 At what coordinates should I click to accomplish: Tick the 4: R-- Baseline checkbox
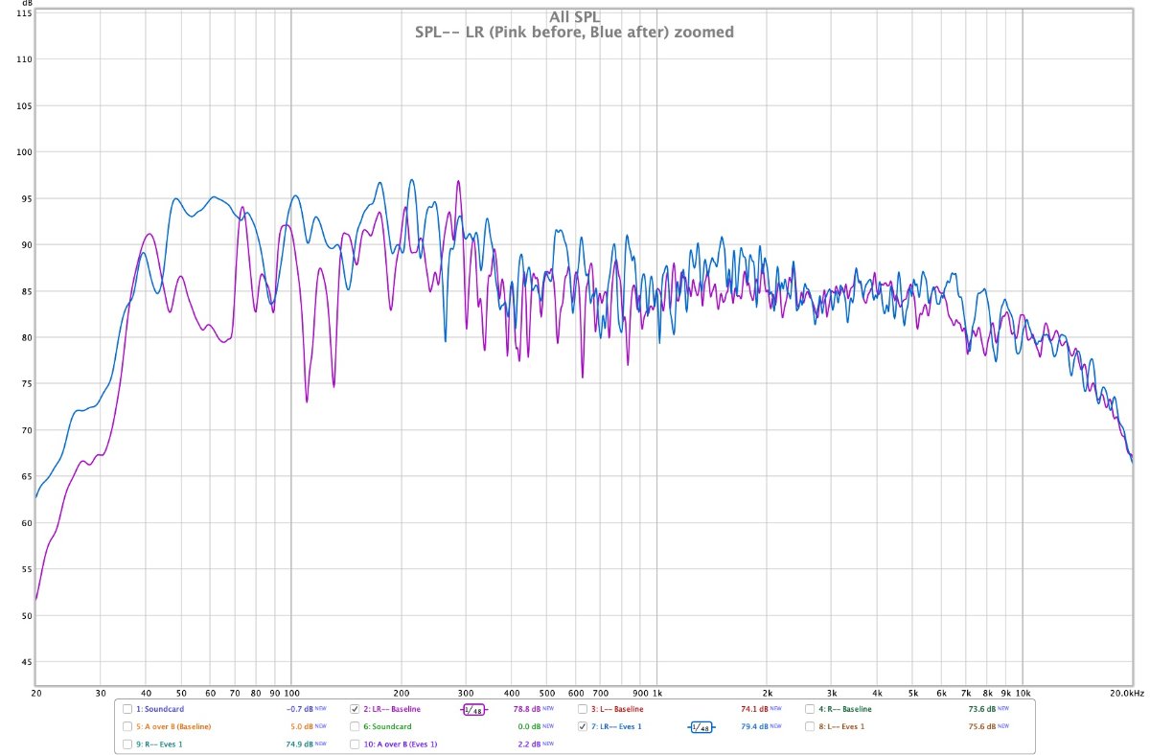tap(810, 710)
